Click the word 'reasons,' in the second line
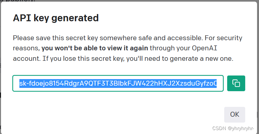259x134 pixels. [x=27, y=48]
